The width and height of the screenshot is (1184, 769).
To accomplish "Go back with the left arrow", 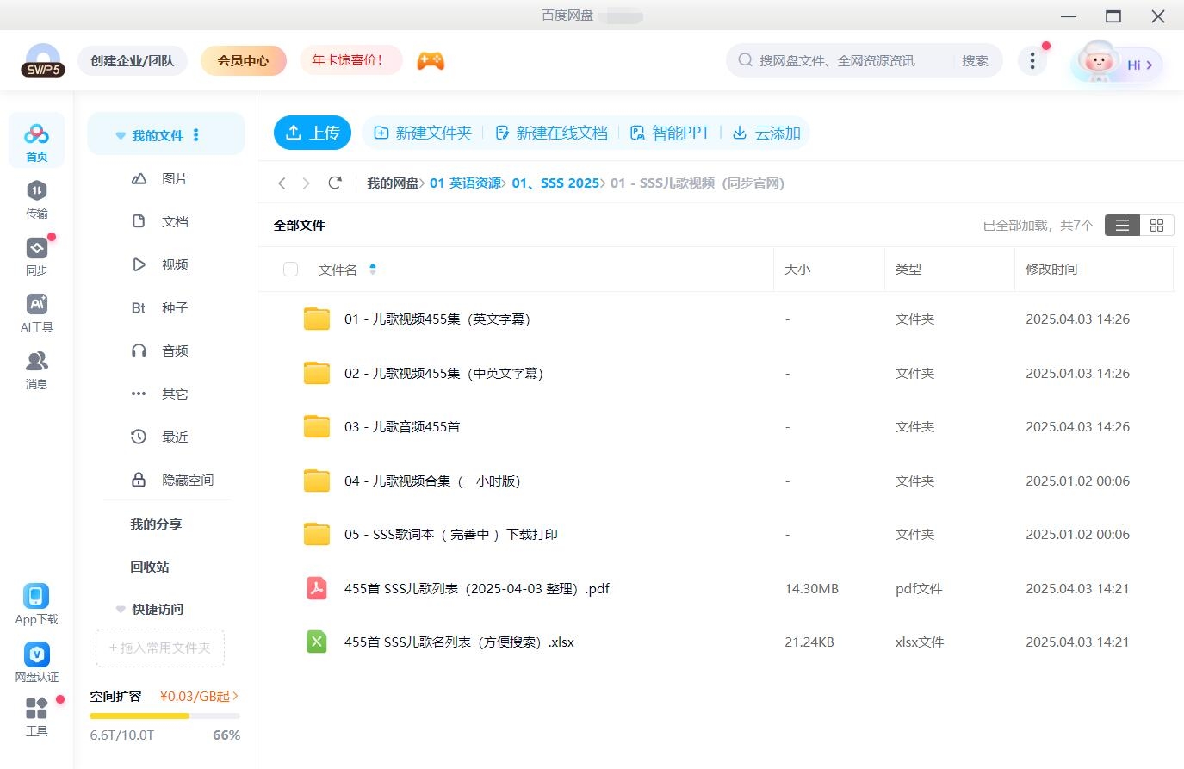I will [x=282, y=183].
